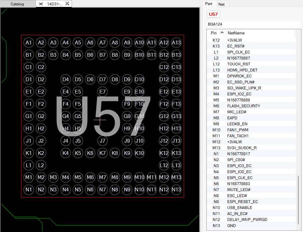The width and height of the screenshot is (303, 232).
Task: Switch to the Catalog tab
Action: coord(17,4)
